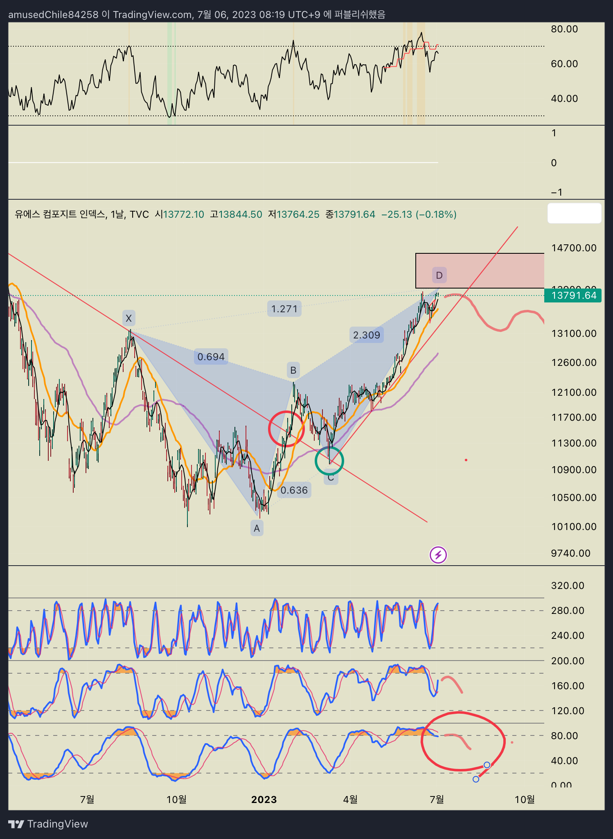Select the D pattern point label

coord(439,275)
